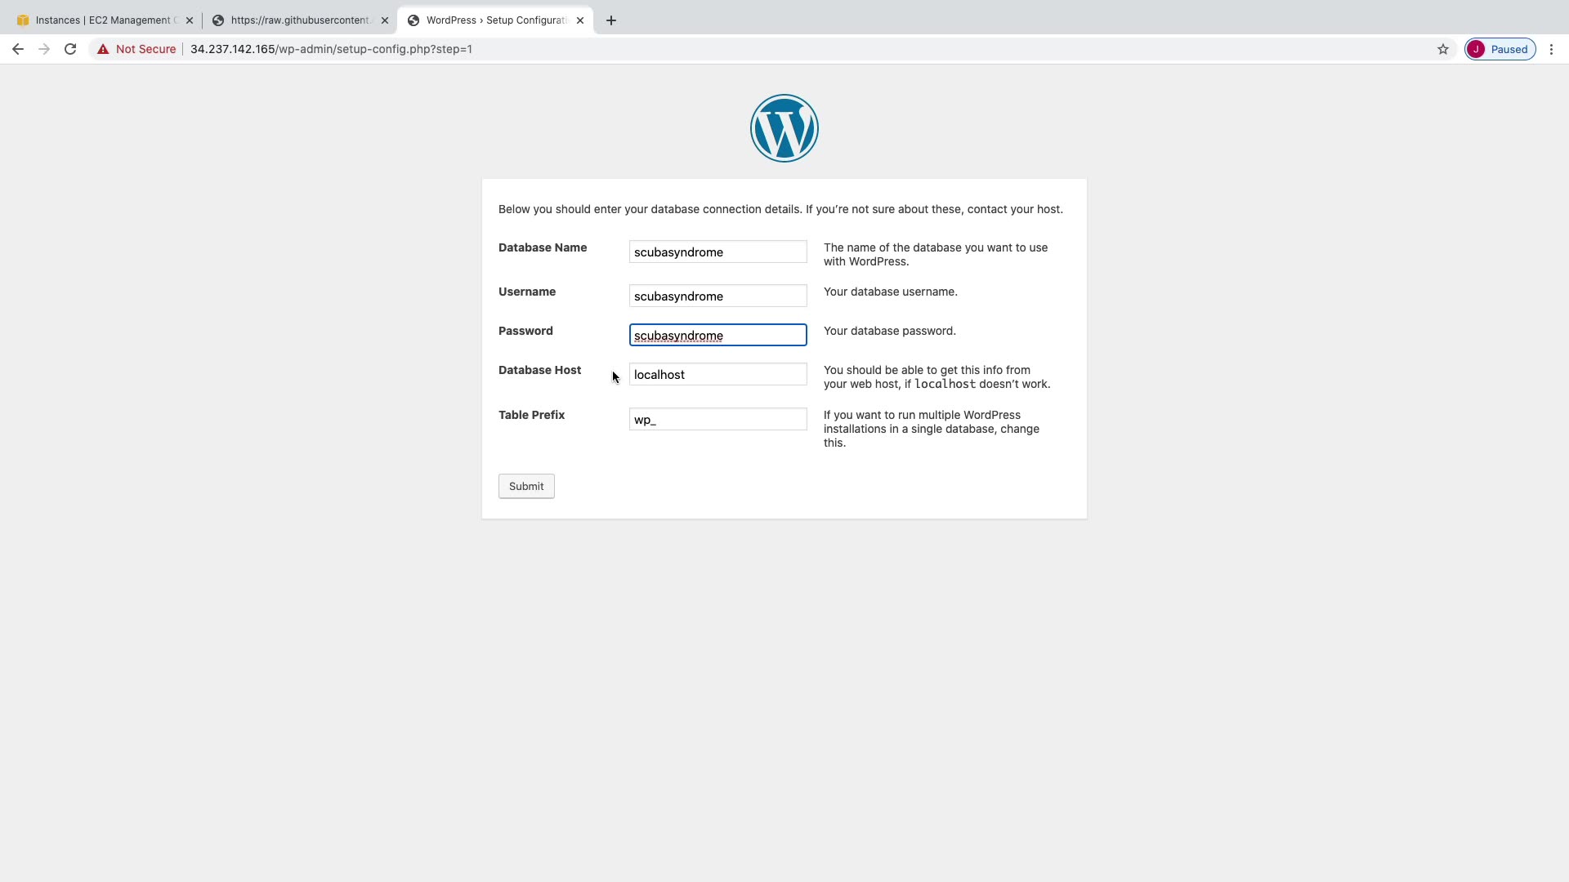Focus the Database Name field

point(717,252)
